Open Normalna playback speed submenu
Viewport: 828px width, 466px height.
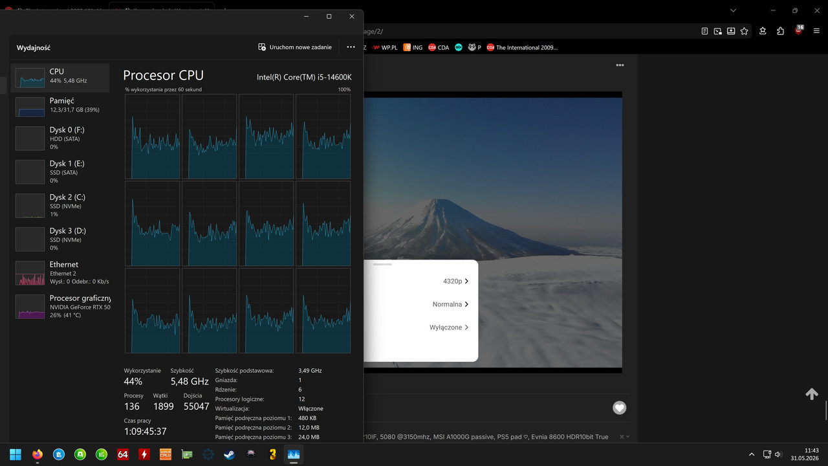click(x=450, y=304)
